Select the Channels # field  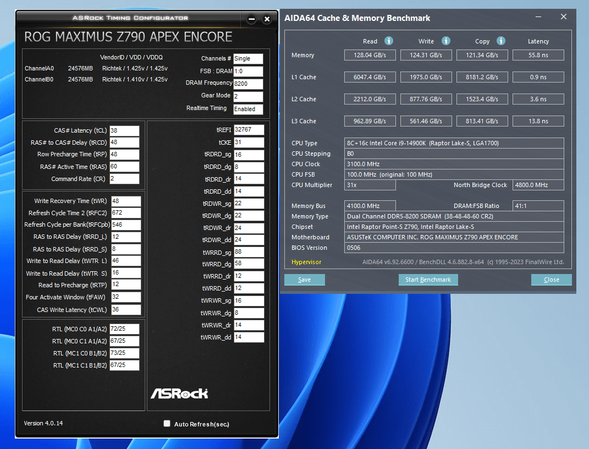pyautogui.click(x=248, y=59)
